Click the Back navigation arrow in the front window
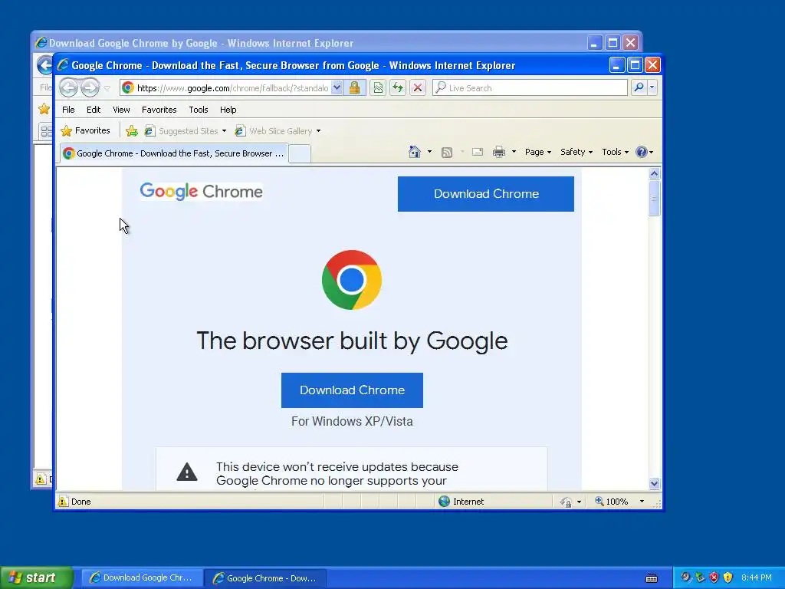This screenshot has height=589, width=785. [68, 87]
